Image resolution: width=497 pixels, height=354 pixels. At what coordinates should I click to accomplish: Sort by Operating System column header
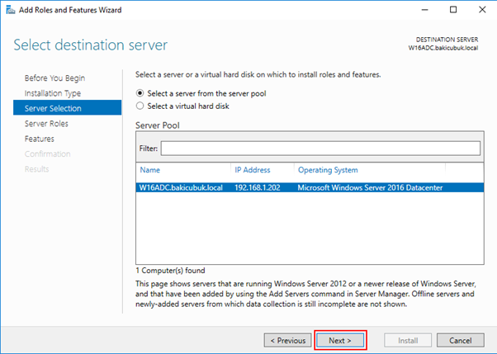click(328, 170)
